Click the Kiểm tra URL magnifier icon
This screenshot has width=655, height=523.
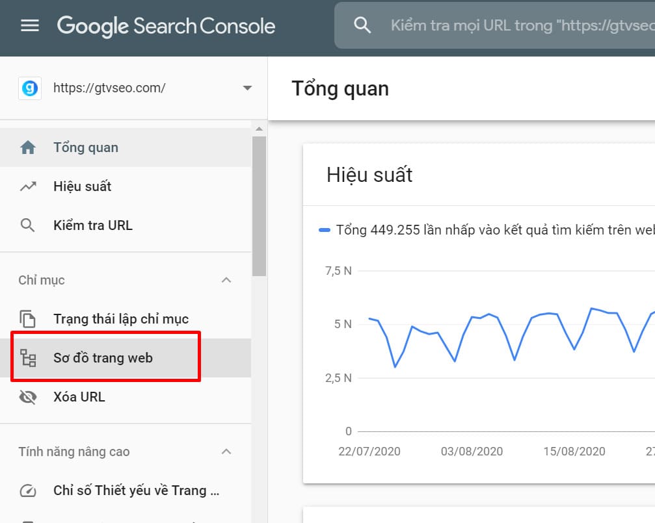pyautogui.click(x=28, y=225)
